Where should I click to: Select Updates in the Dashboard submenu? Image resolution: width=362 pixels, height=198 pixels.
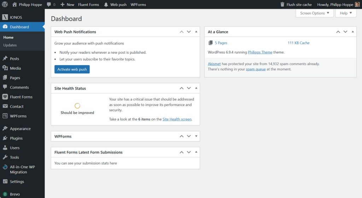10,45
